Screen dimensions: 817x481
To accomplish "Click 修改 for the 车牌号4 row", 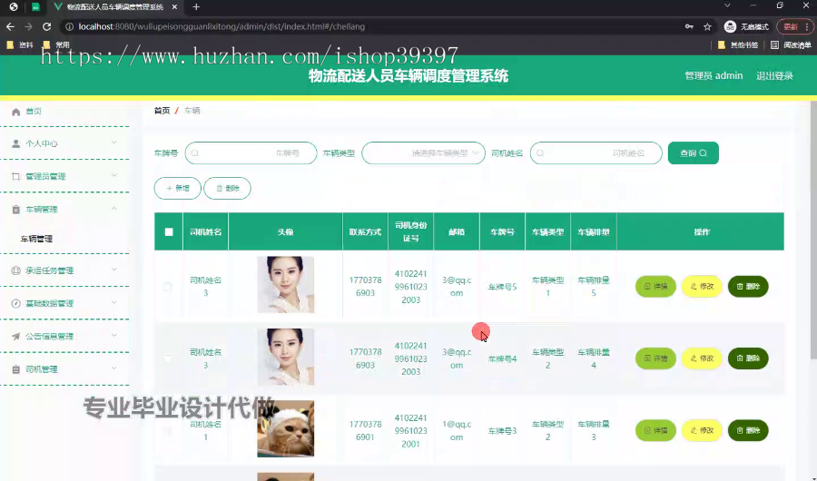I will point(702,358).
